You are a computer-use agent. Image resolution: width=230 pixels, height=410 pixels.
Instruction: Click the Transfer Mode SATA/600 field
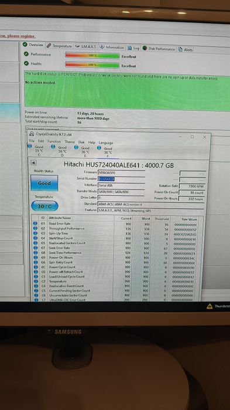point(121,192)
